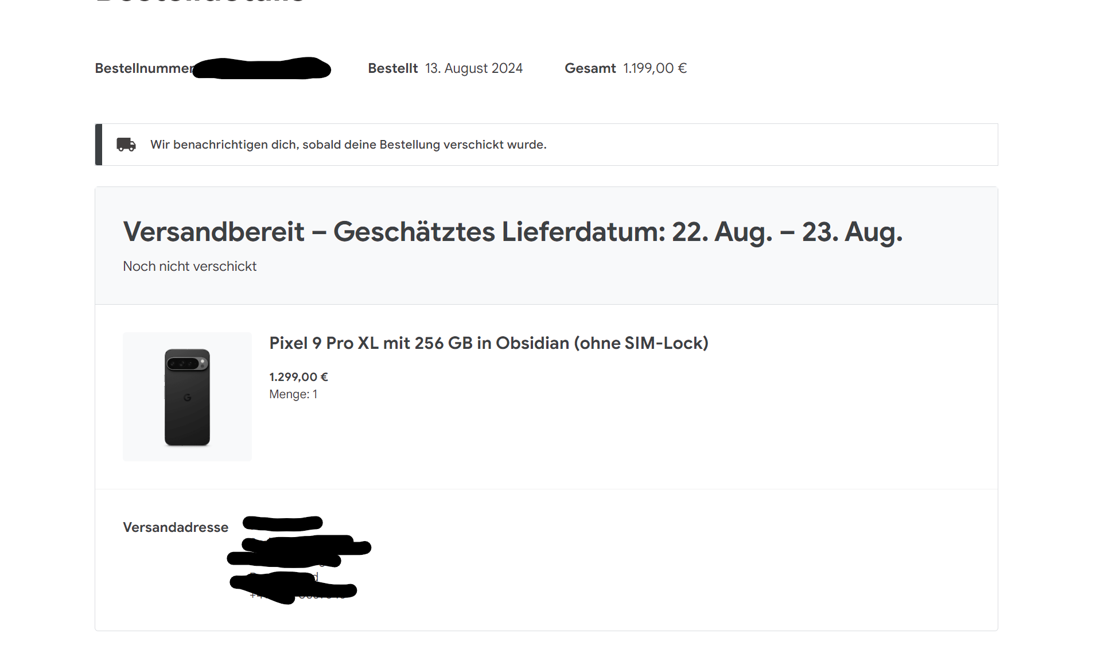Click the blacked-out shipping address
The height and width of the screenshot is (657, 1101).
[298, 557]
